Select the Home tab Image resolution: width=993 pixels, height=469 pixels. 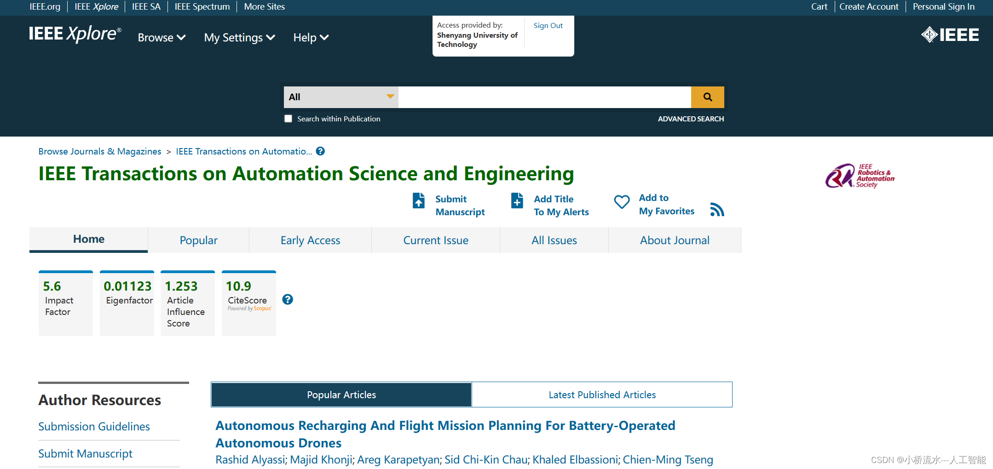pyautogui.click(x=89, y=239)
